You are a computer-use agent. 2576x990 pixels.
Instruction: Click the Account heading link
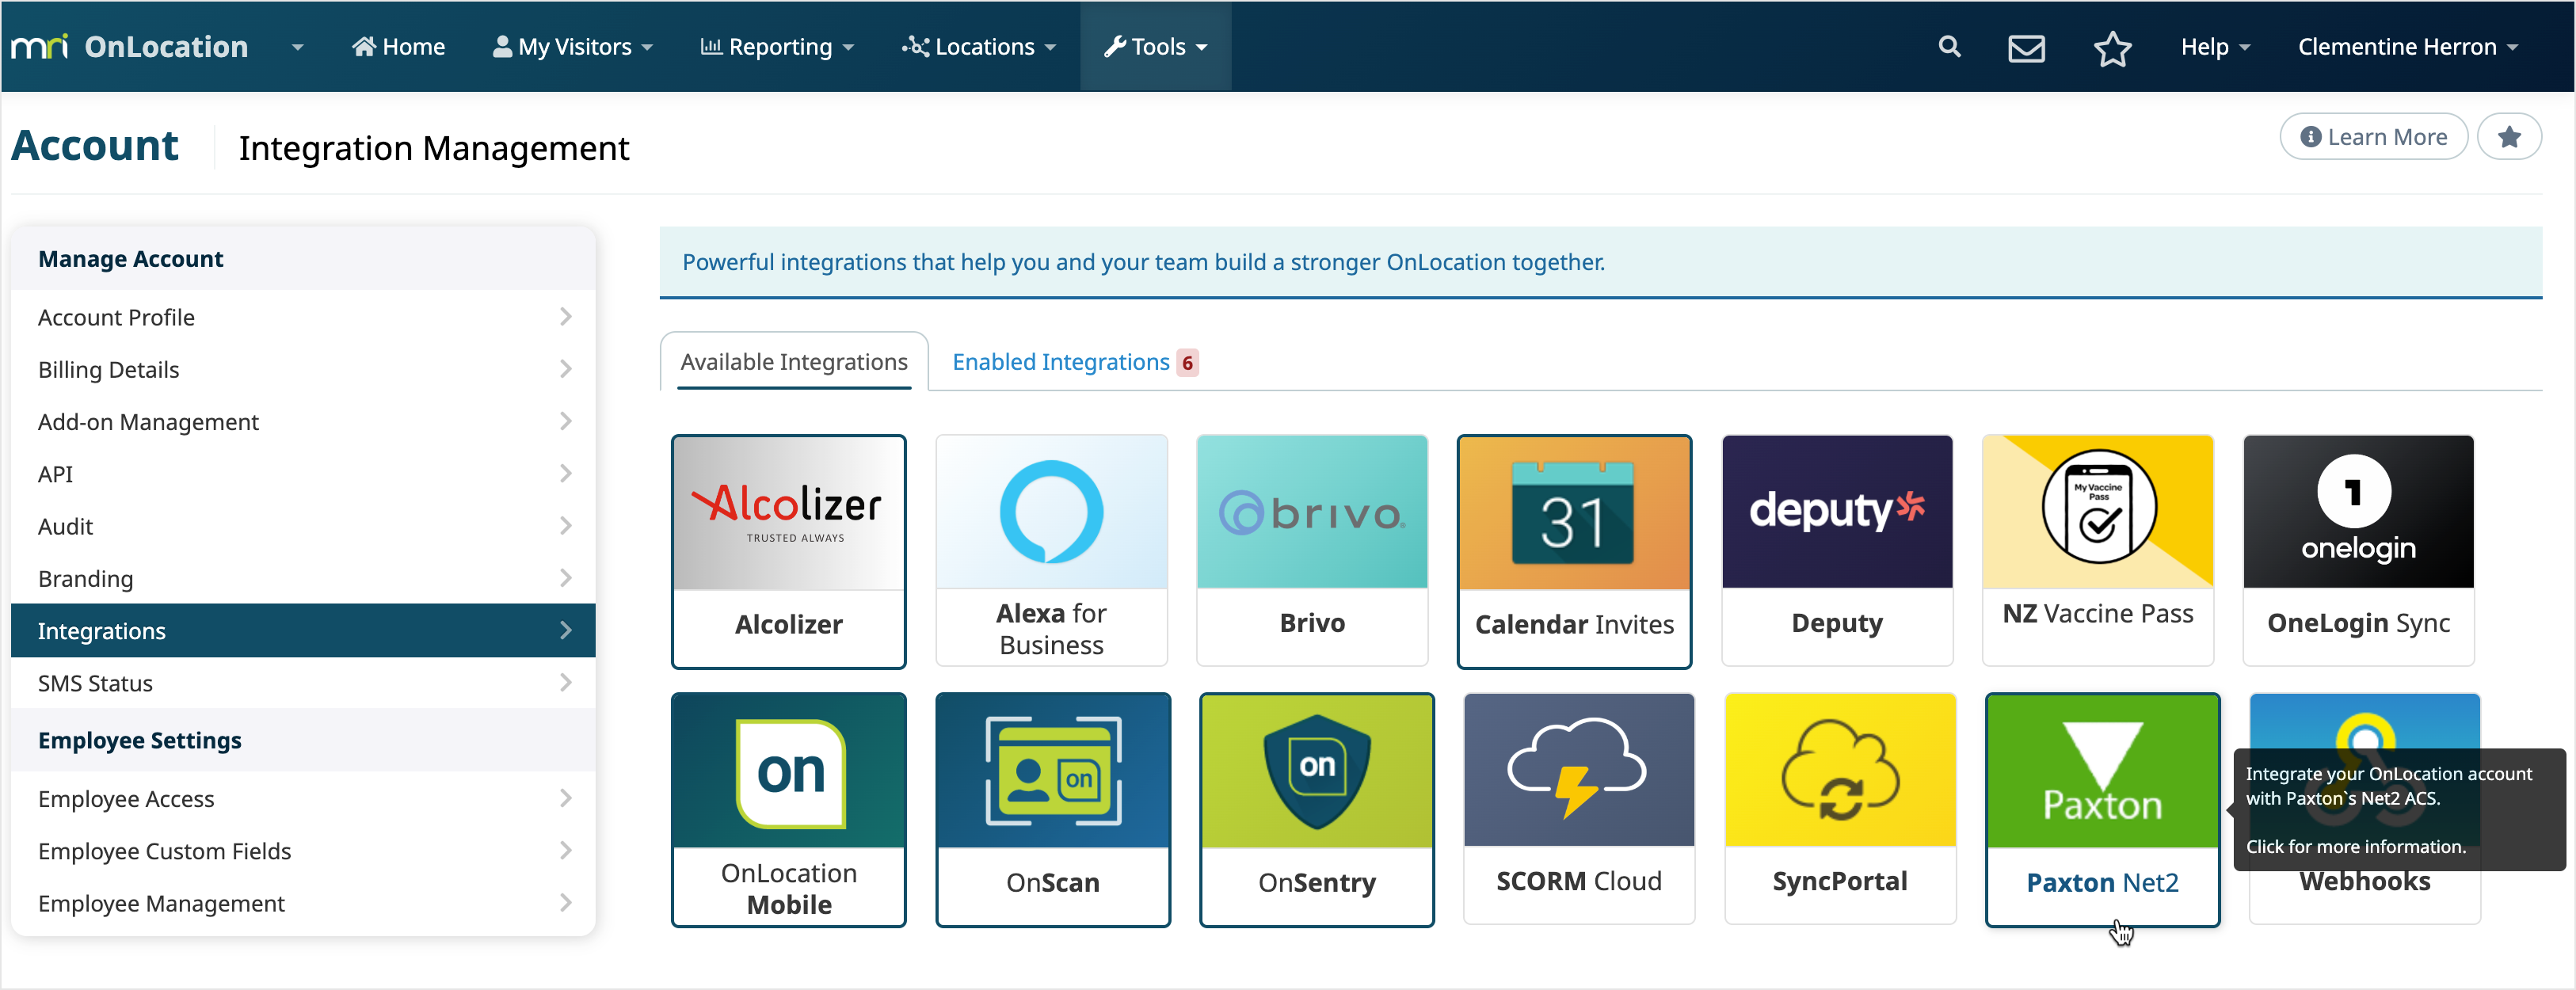click(95, 146)
